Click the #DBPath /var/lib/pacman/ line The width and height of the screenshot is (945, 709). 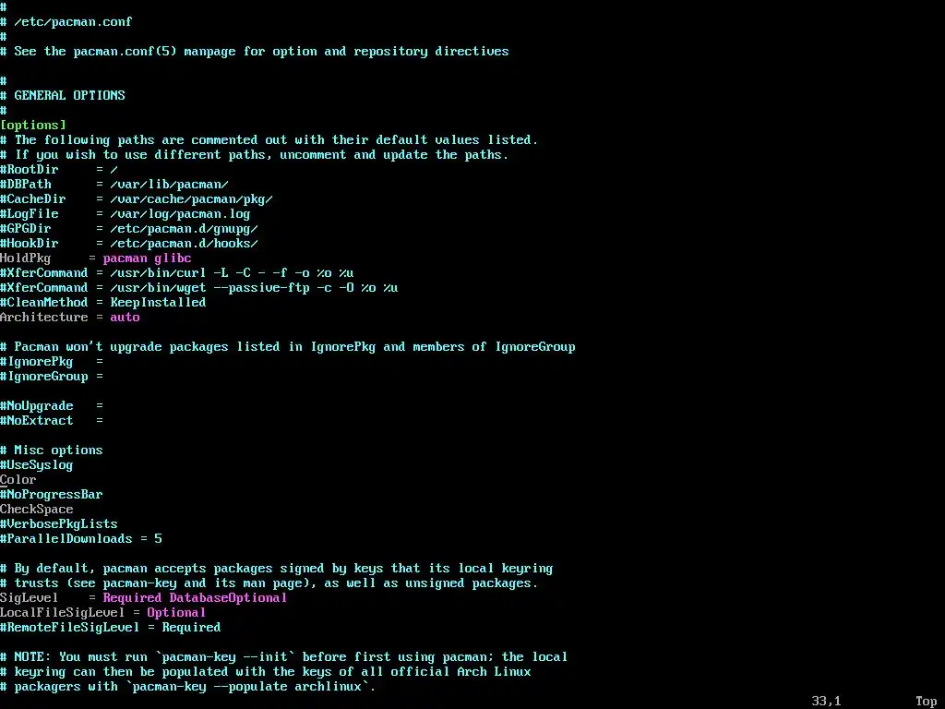point(114,185)
